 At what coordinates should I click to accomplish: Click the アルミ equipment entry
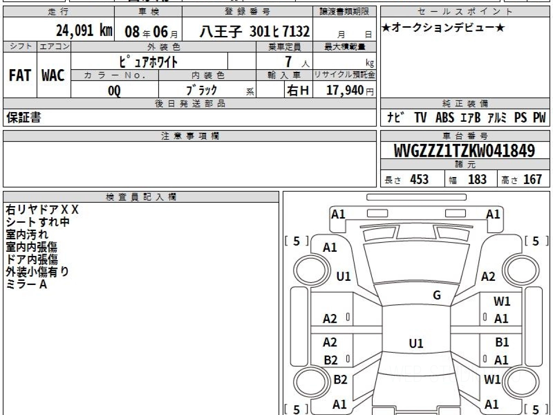497,118
